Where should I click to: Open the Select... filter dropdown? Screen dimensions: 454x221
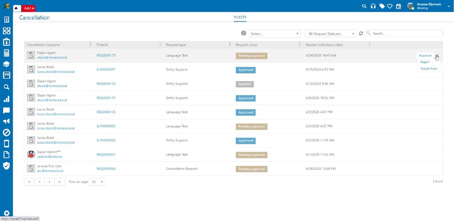pos(274,34)
